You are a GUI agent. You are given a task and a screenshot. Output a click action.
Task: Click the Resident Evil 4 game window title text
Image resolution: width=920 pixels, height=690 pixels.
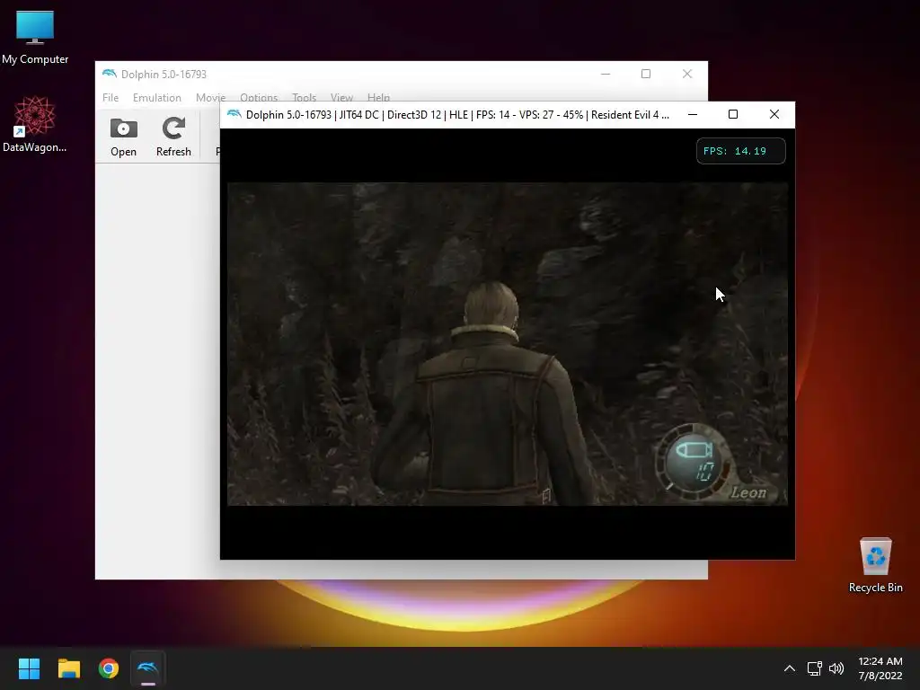click(x=457, y=114)
